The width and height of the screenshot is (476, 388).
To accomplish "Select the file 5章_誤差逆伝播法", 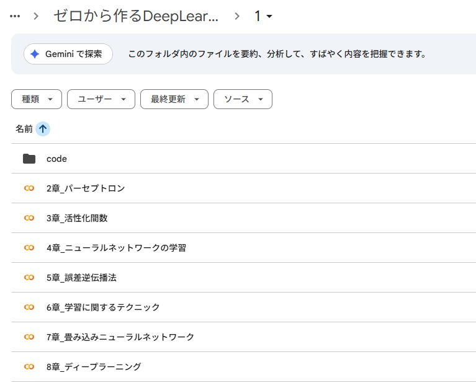I will 81,277.
